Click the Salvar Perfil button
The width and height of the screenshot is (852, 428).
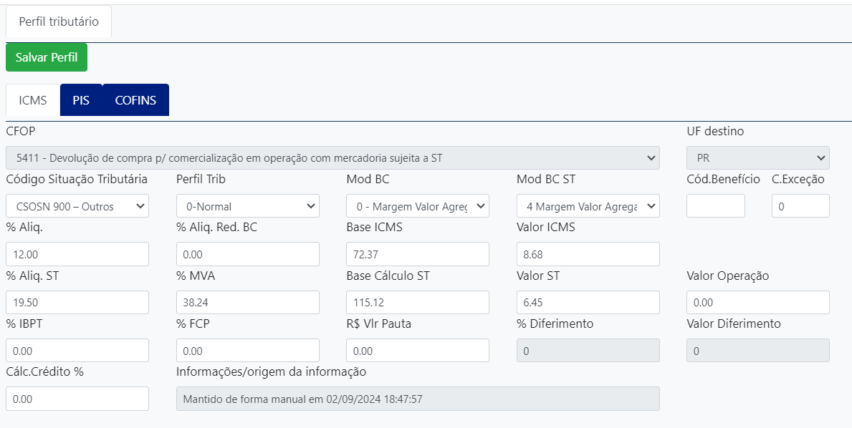tap(47, 57)
